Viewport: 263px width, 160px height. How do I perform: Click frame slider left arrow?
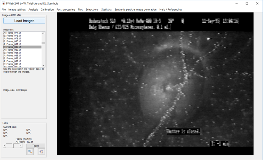5,146
